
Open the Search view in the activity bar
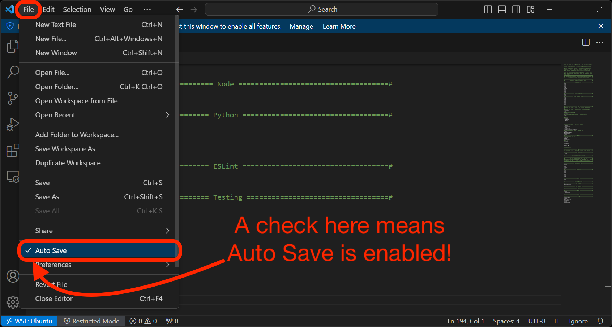click(13, 72)
